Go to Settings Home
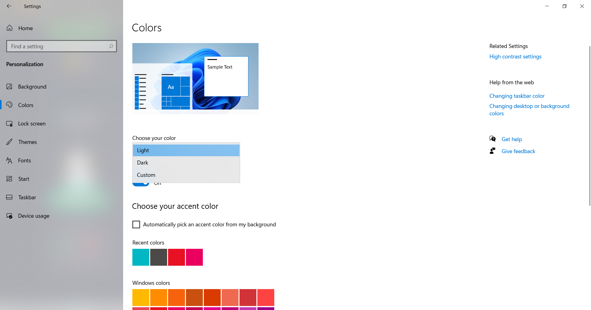The width and height of the screenshot is (591, 310). tap(62, 28)
